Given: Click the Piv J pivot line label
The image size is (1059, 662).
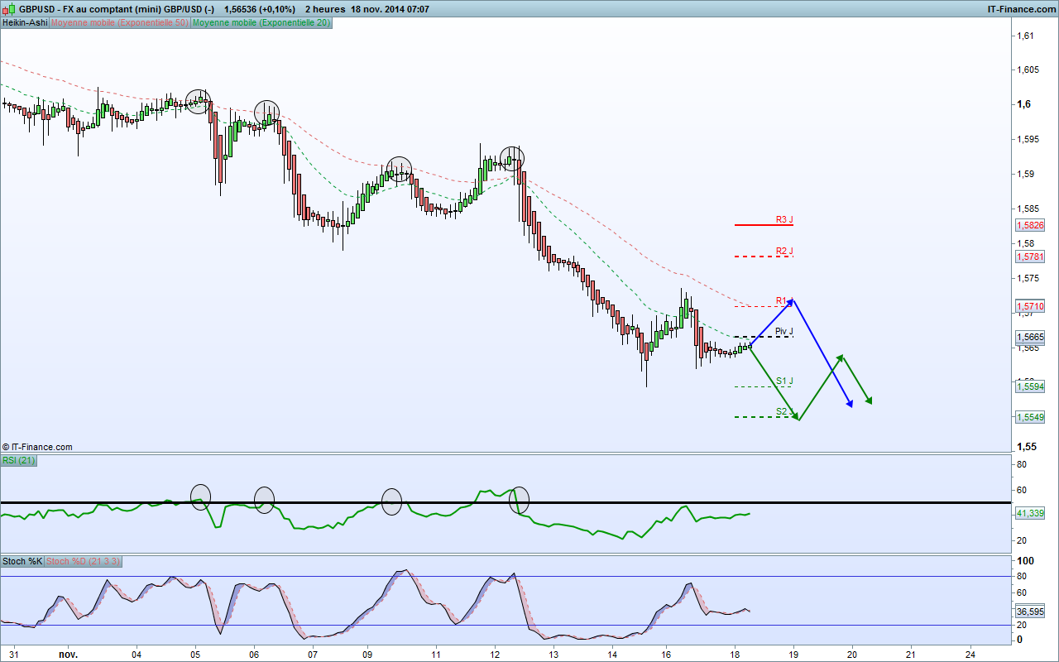Looking at the screenshot, I should 784,331.
